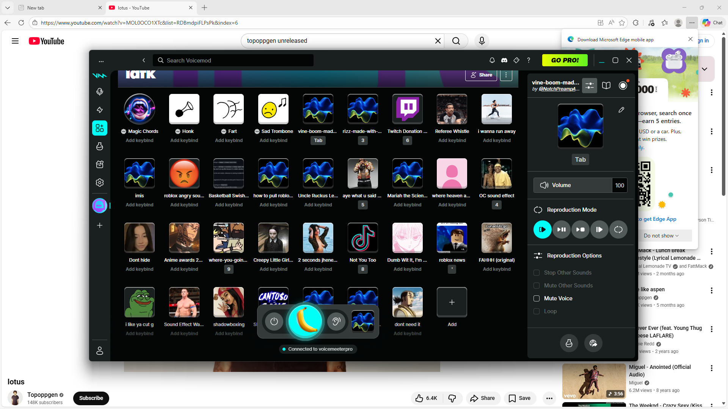Click the YouTube search magnifier button
Viewport: 728px width, 409px height.
tap(456, 41)
